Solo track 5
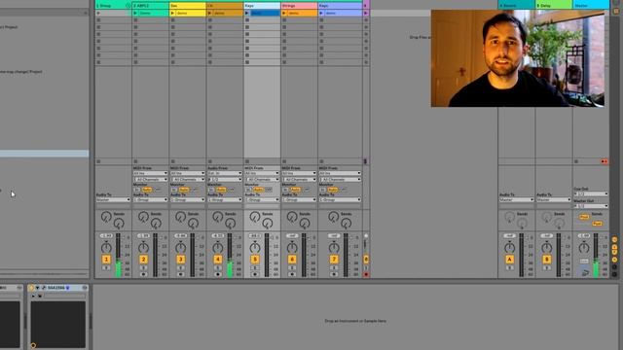623x350 pixels. pyautogui.click(x=255, y=268)
